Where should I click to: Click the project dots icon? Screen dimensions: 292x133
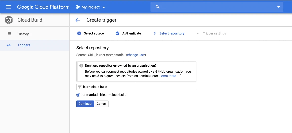pos(78,7)
